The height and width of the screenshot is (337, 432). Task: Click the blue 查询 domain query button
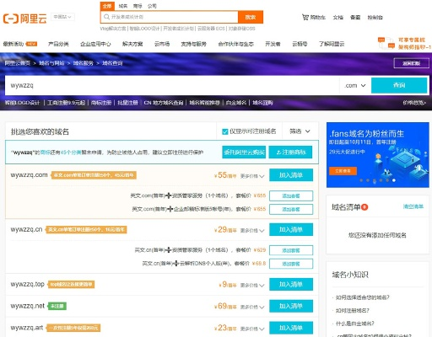click(399, 85)
